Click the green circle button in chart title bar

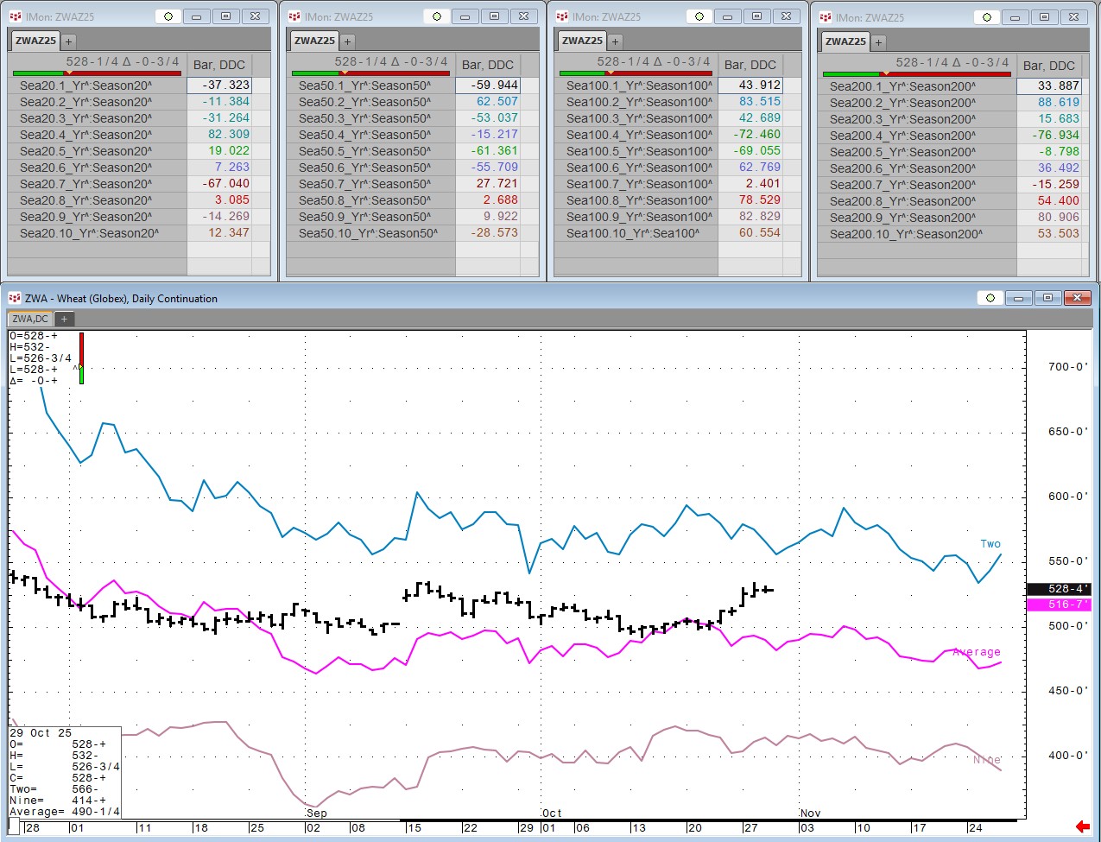(990, 298)
